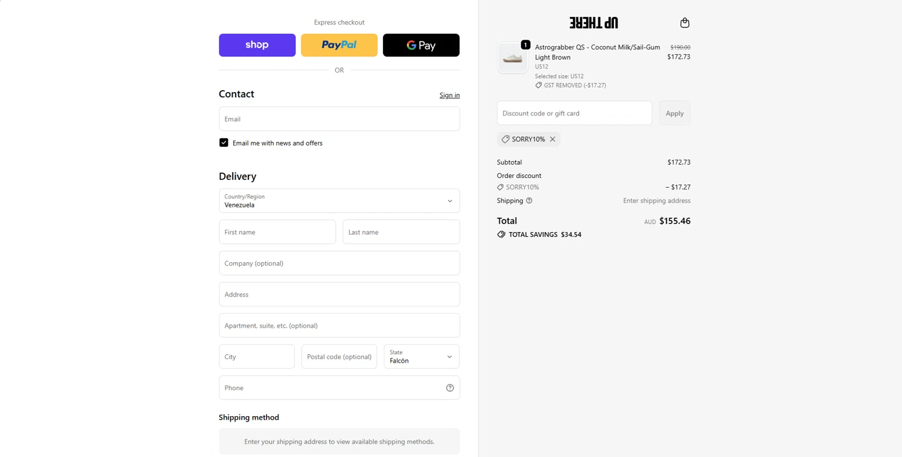Click the Sign in link
Image resolution: width=902 pixels, height=457 pixels.
click(x=449, y=95)
